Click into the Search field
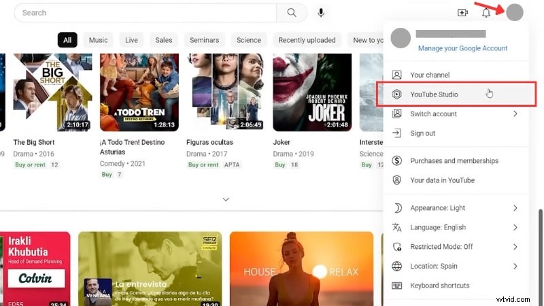Screen dimensions: 544x306 (146, 13)
